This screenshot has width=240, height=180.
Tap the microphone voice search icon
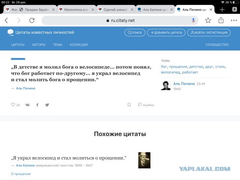[193, 20]
